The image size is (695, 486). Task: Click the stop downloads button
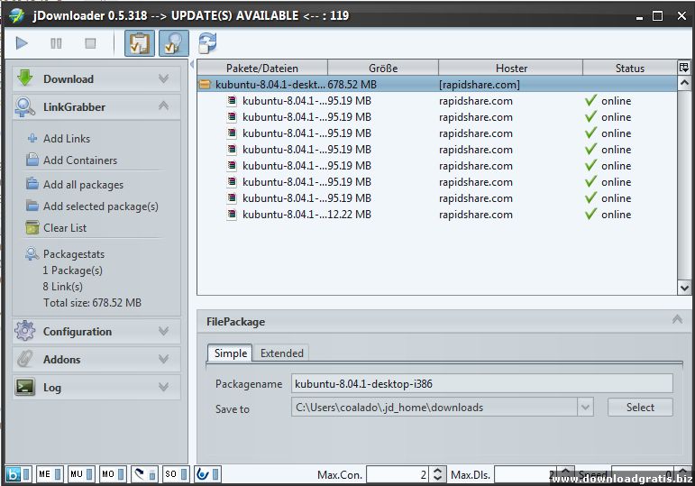click(90, 43)
